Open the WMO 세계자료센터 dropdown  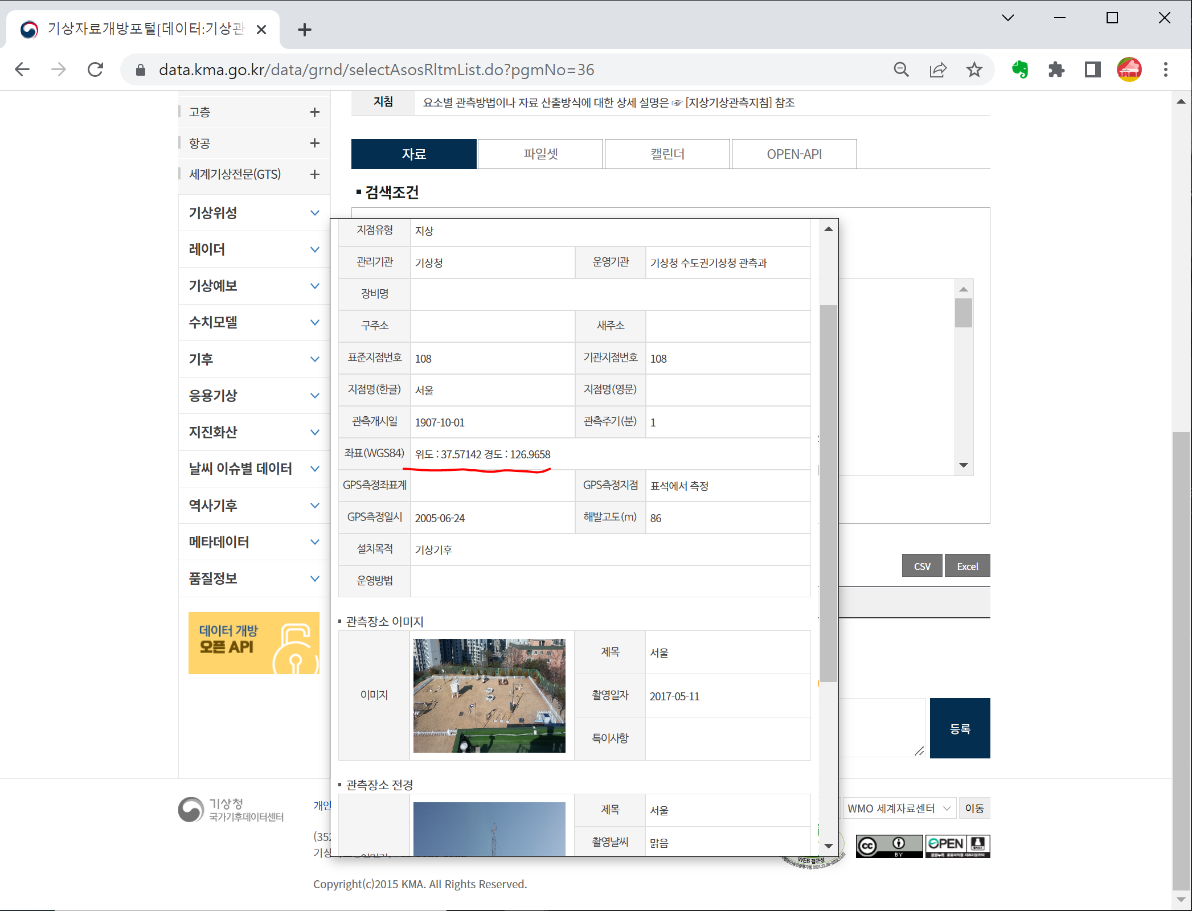pyautogui.click(x=898, y=809)
